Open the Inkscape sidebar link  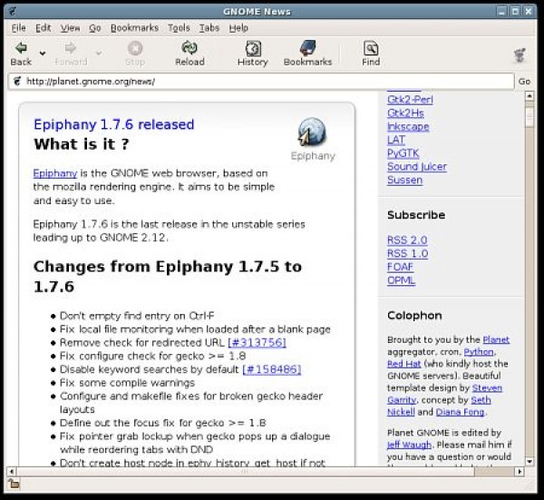pyautogui.click(x=408, y=126)
